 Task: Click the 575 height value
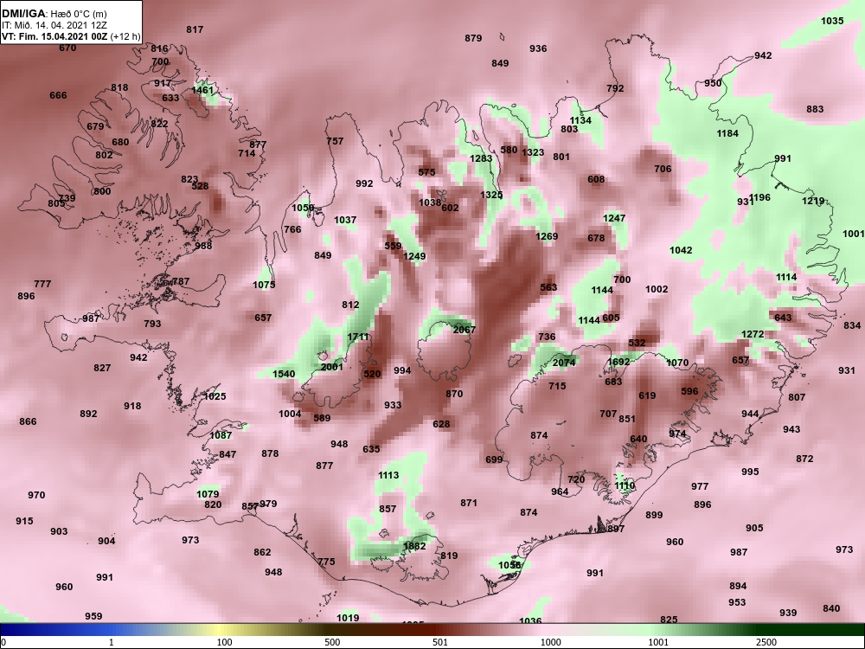click(426, 171)
